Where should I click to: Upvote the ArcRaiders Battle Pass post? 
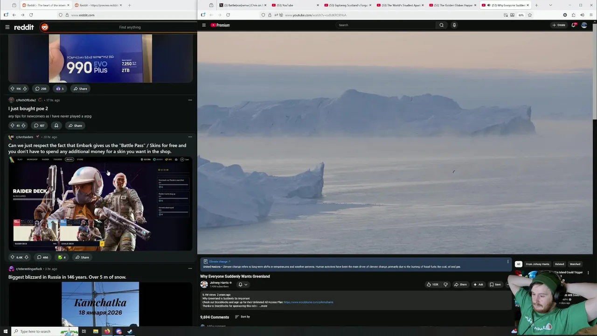[x=13, y=257]
